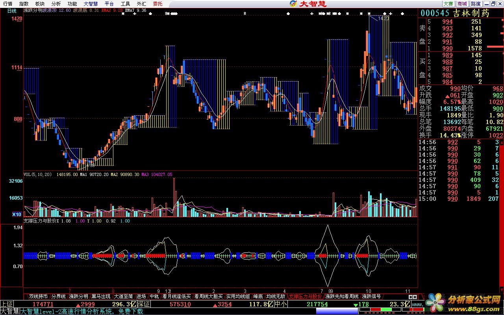Click the level-2 高速行情分析系统 download message
The height and width of the screenshot is (315, 504).
[x=82, y=311]
